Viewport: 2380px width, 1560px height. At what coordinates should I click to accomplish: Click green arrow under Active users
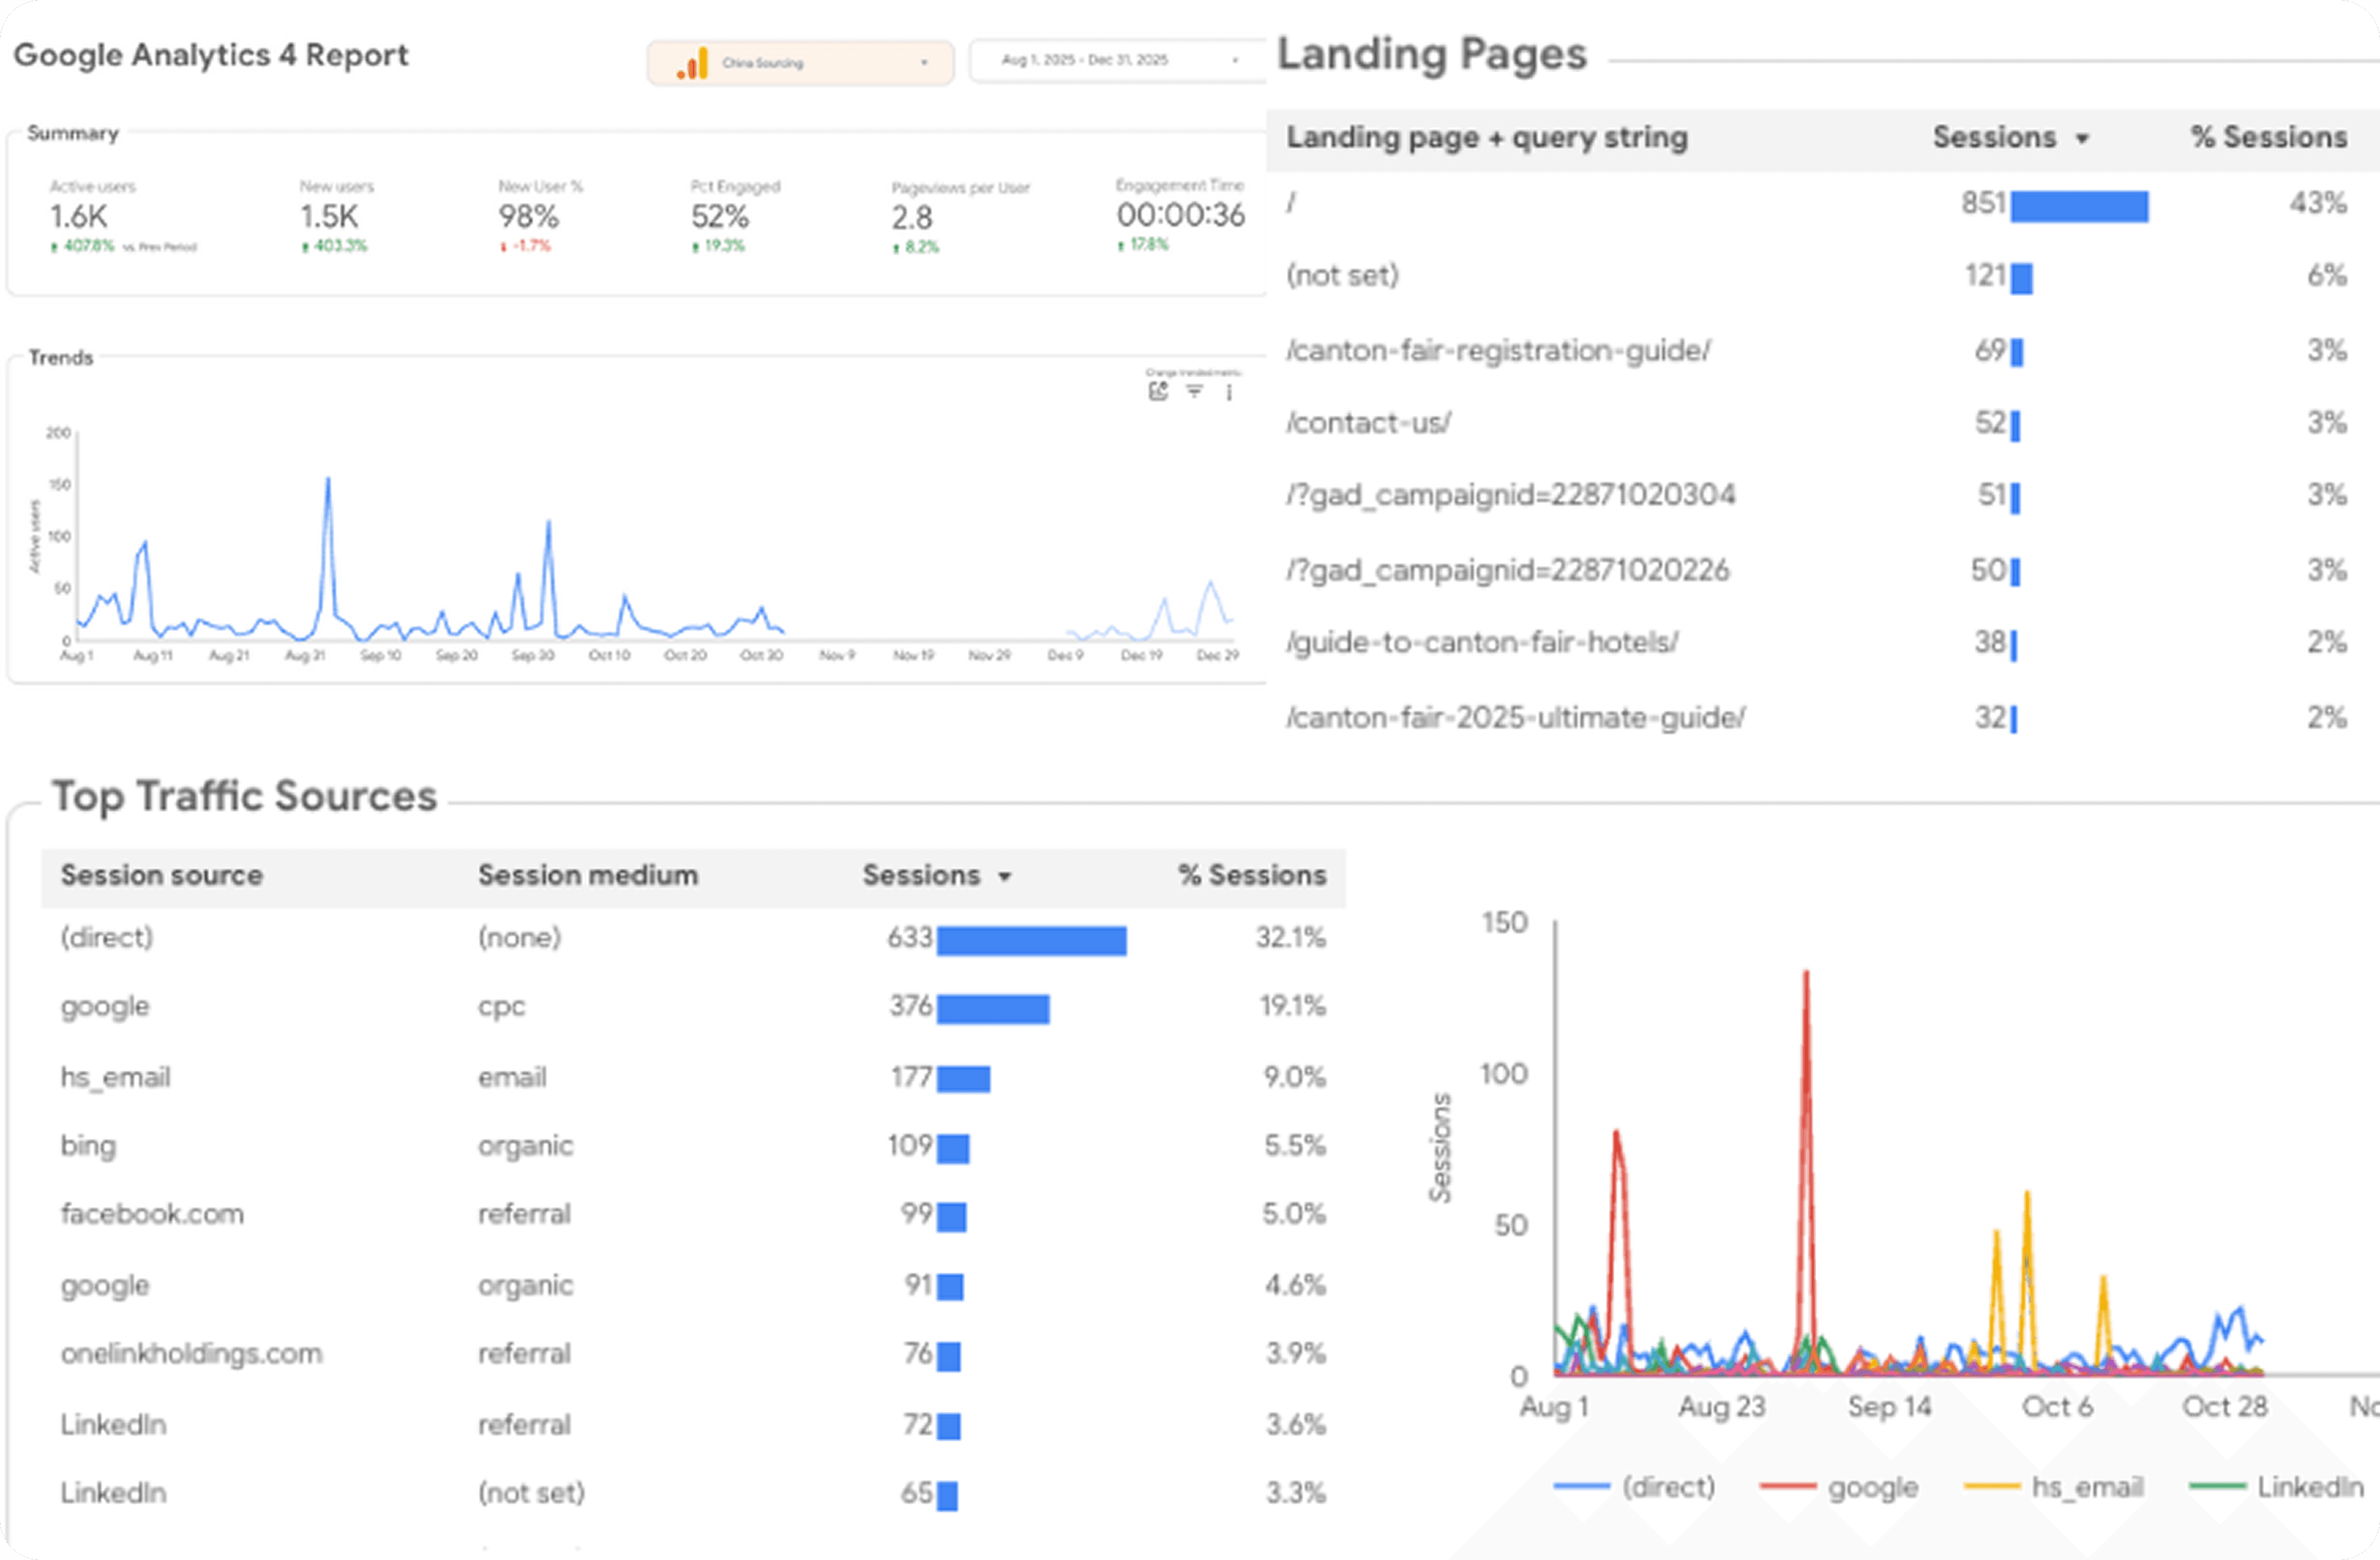[54, 247]
